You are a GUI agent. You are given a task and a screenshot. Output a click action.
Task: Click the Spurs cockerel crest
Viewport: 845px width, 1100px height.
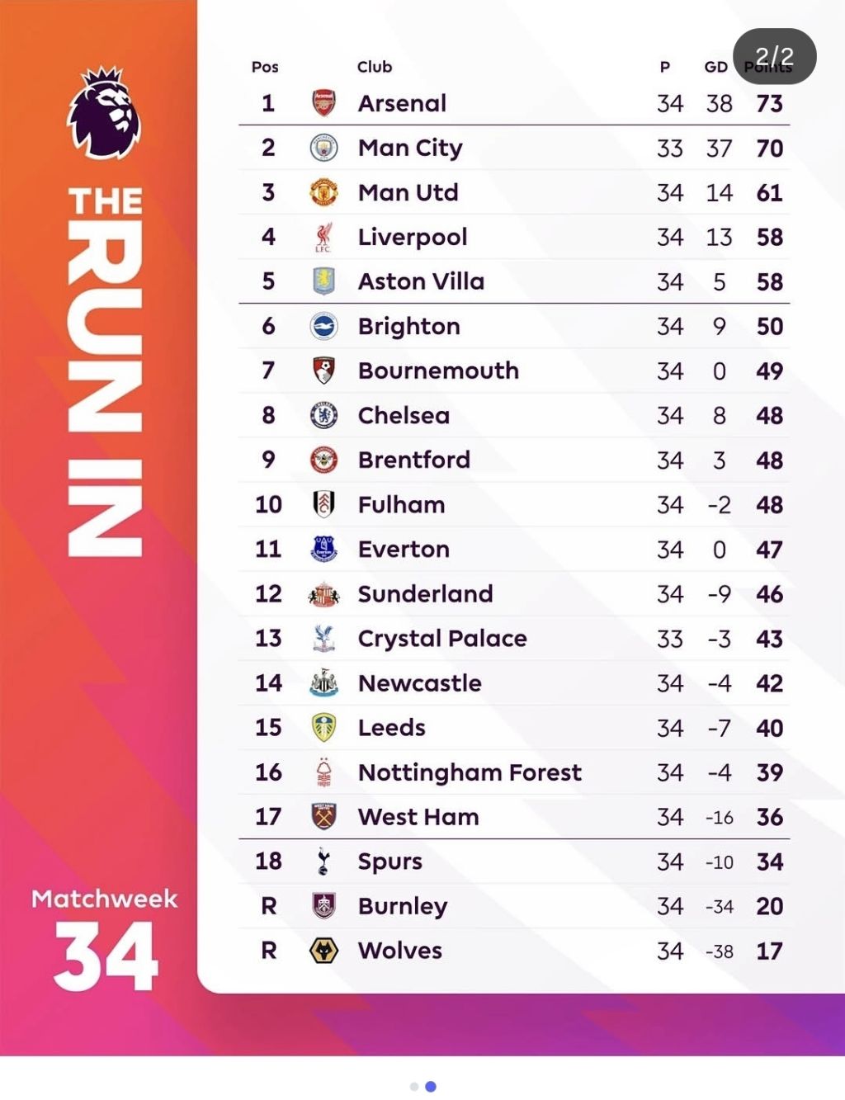click(x=323, y=862)
